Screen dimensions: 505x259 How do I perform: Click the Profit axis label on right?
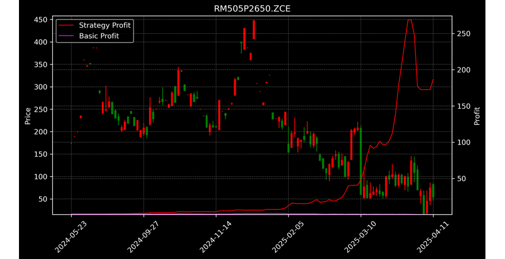[x=477, y=116]
